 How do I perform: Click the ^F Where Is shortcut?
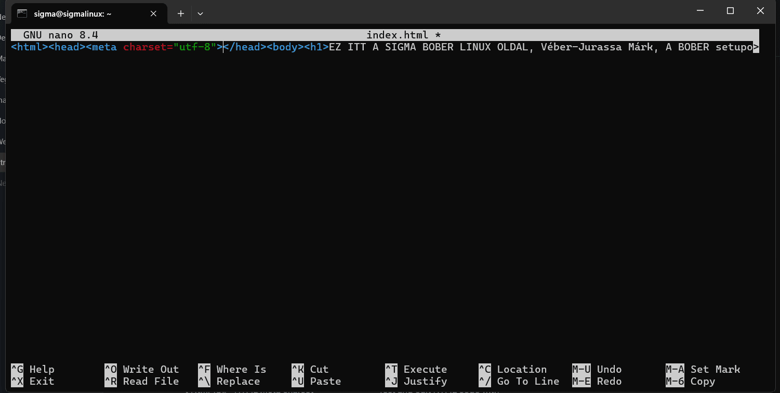pos(232,369)
